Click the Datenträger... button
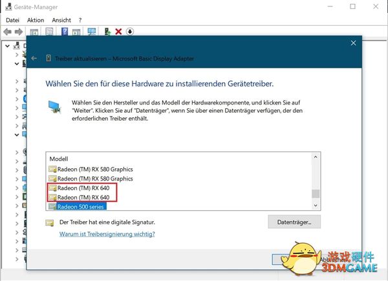 (x=294, y=222)
